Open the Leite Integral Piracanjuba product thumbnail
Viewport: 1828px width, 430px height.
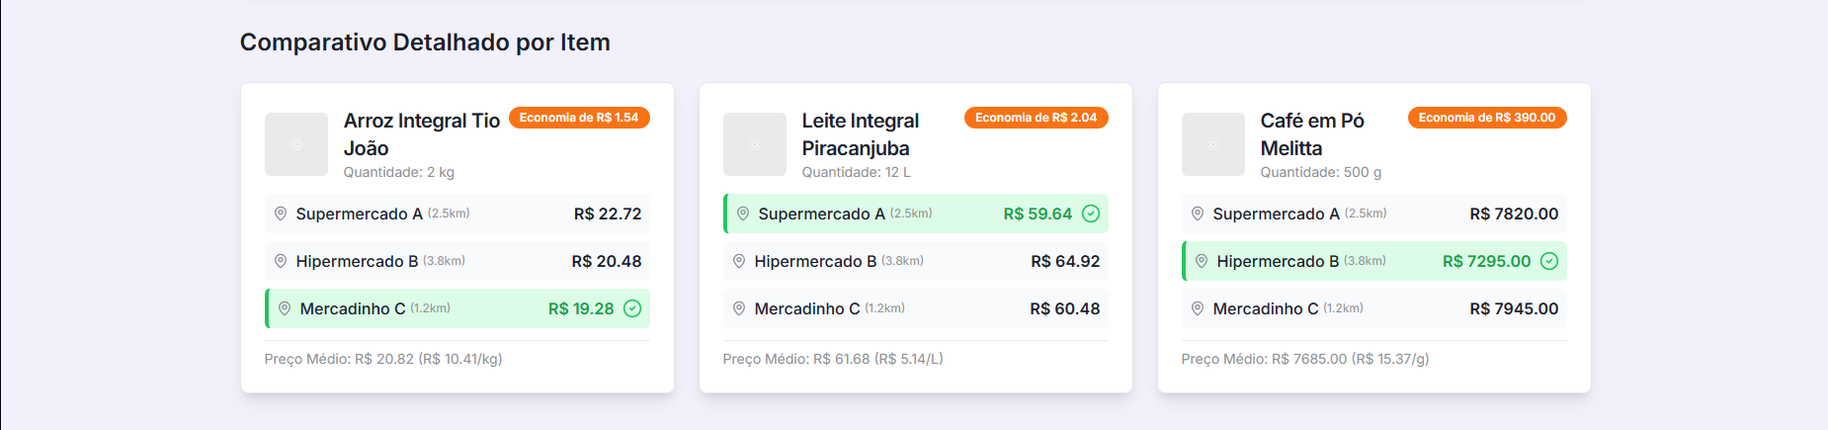point(755,144)
